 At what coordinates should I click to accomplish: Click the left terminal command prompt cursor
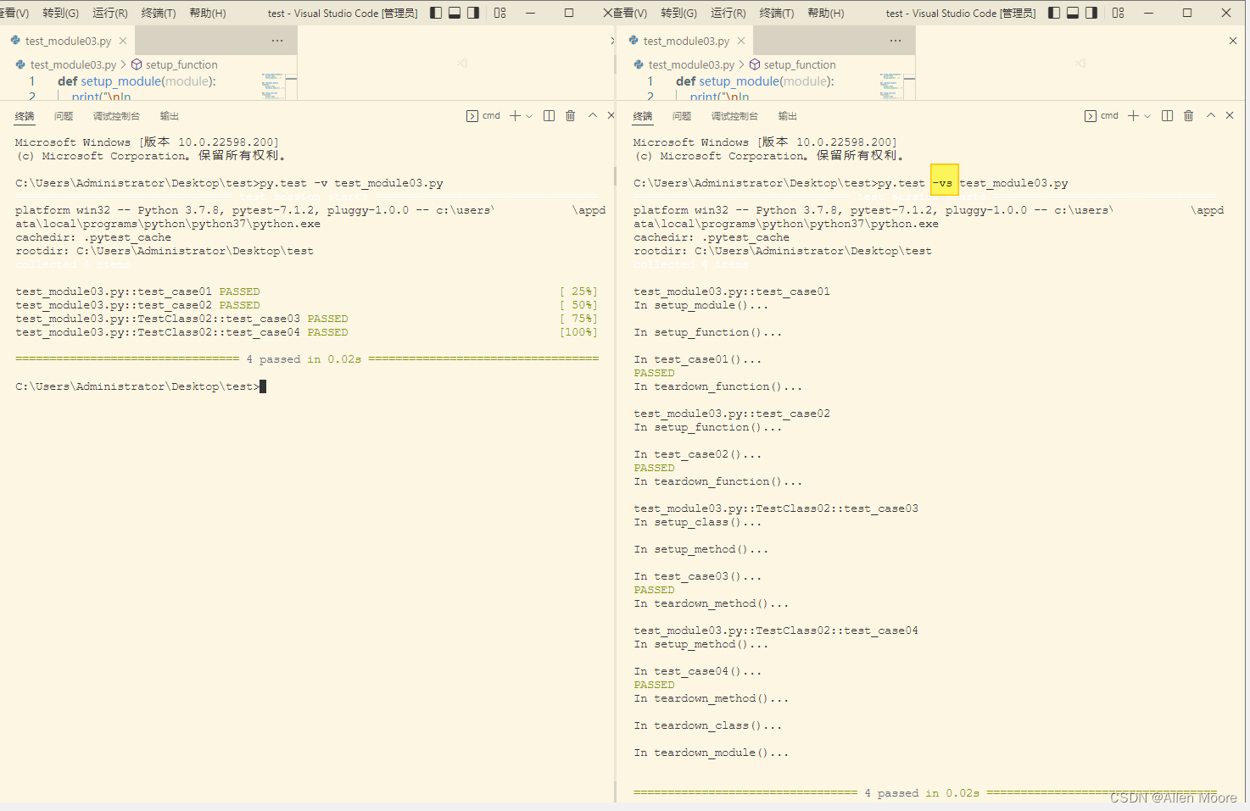(x=263, y=386)
